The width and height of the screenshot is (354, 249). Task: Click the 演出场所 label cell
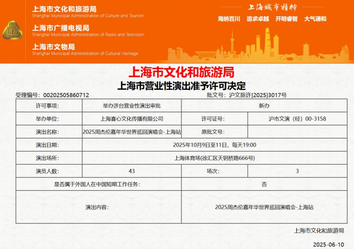click(x=49, y=158)
